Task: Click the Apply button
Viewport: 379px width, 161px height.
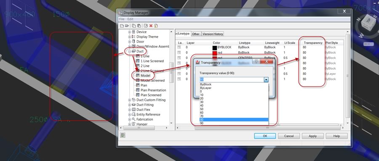Action: pos(312,136)
